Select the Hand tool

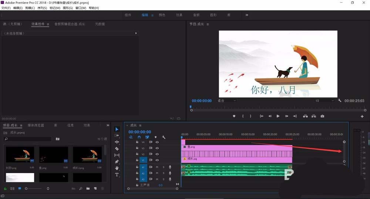pos(117,168)
